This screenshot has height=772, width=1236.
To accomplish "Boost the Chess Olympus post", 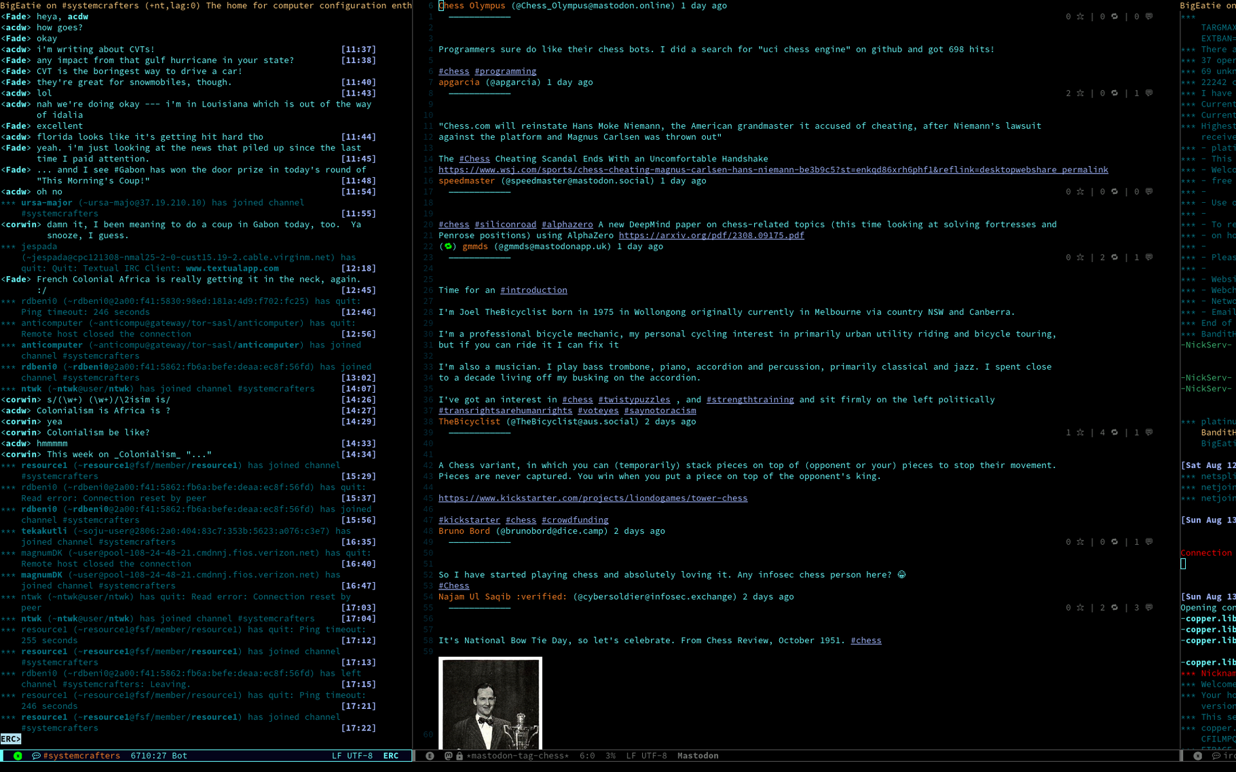I will pos(1115,16).
